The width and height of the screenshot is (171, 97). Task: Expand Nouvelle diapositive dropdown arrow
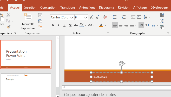[36, 28]
